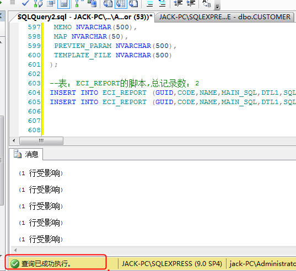Switch to the SQLQuery2.sql tab

84,17
